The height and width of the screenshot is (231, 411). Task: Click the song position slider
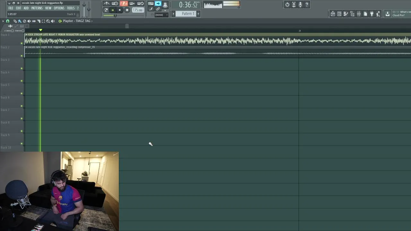123,15
